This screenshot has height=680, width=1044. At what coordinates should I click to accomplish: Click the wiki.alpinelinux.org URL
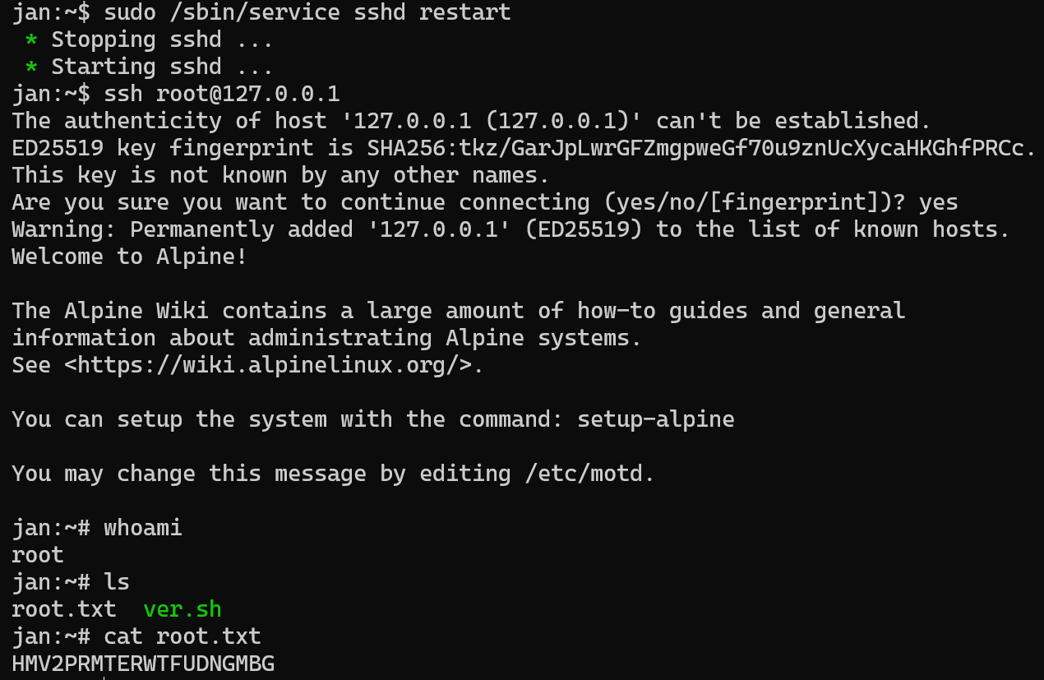pos(273,365)
